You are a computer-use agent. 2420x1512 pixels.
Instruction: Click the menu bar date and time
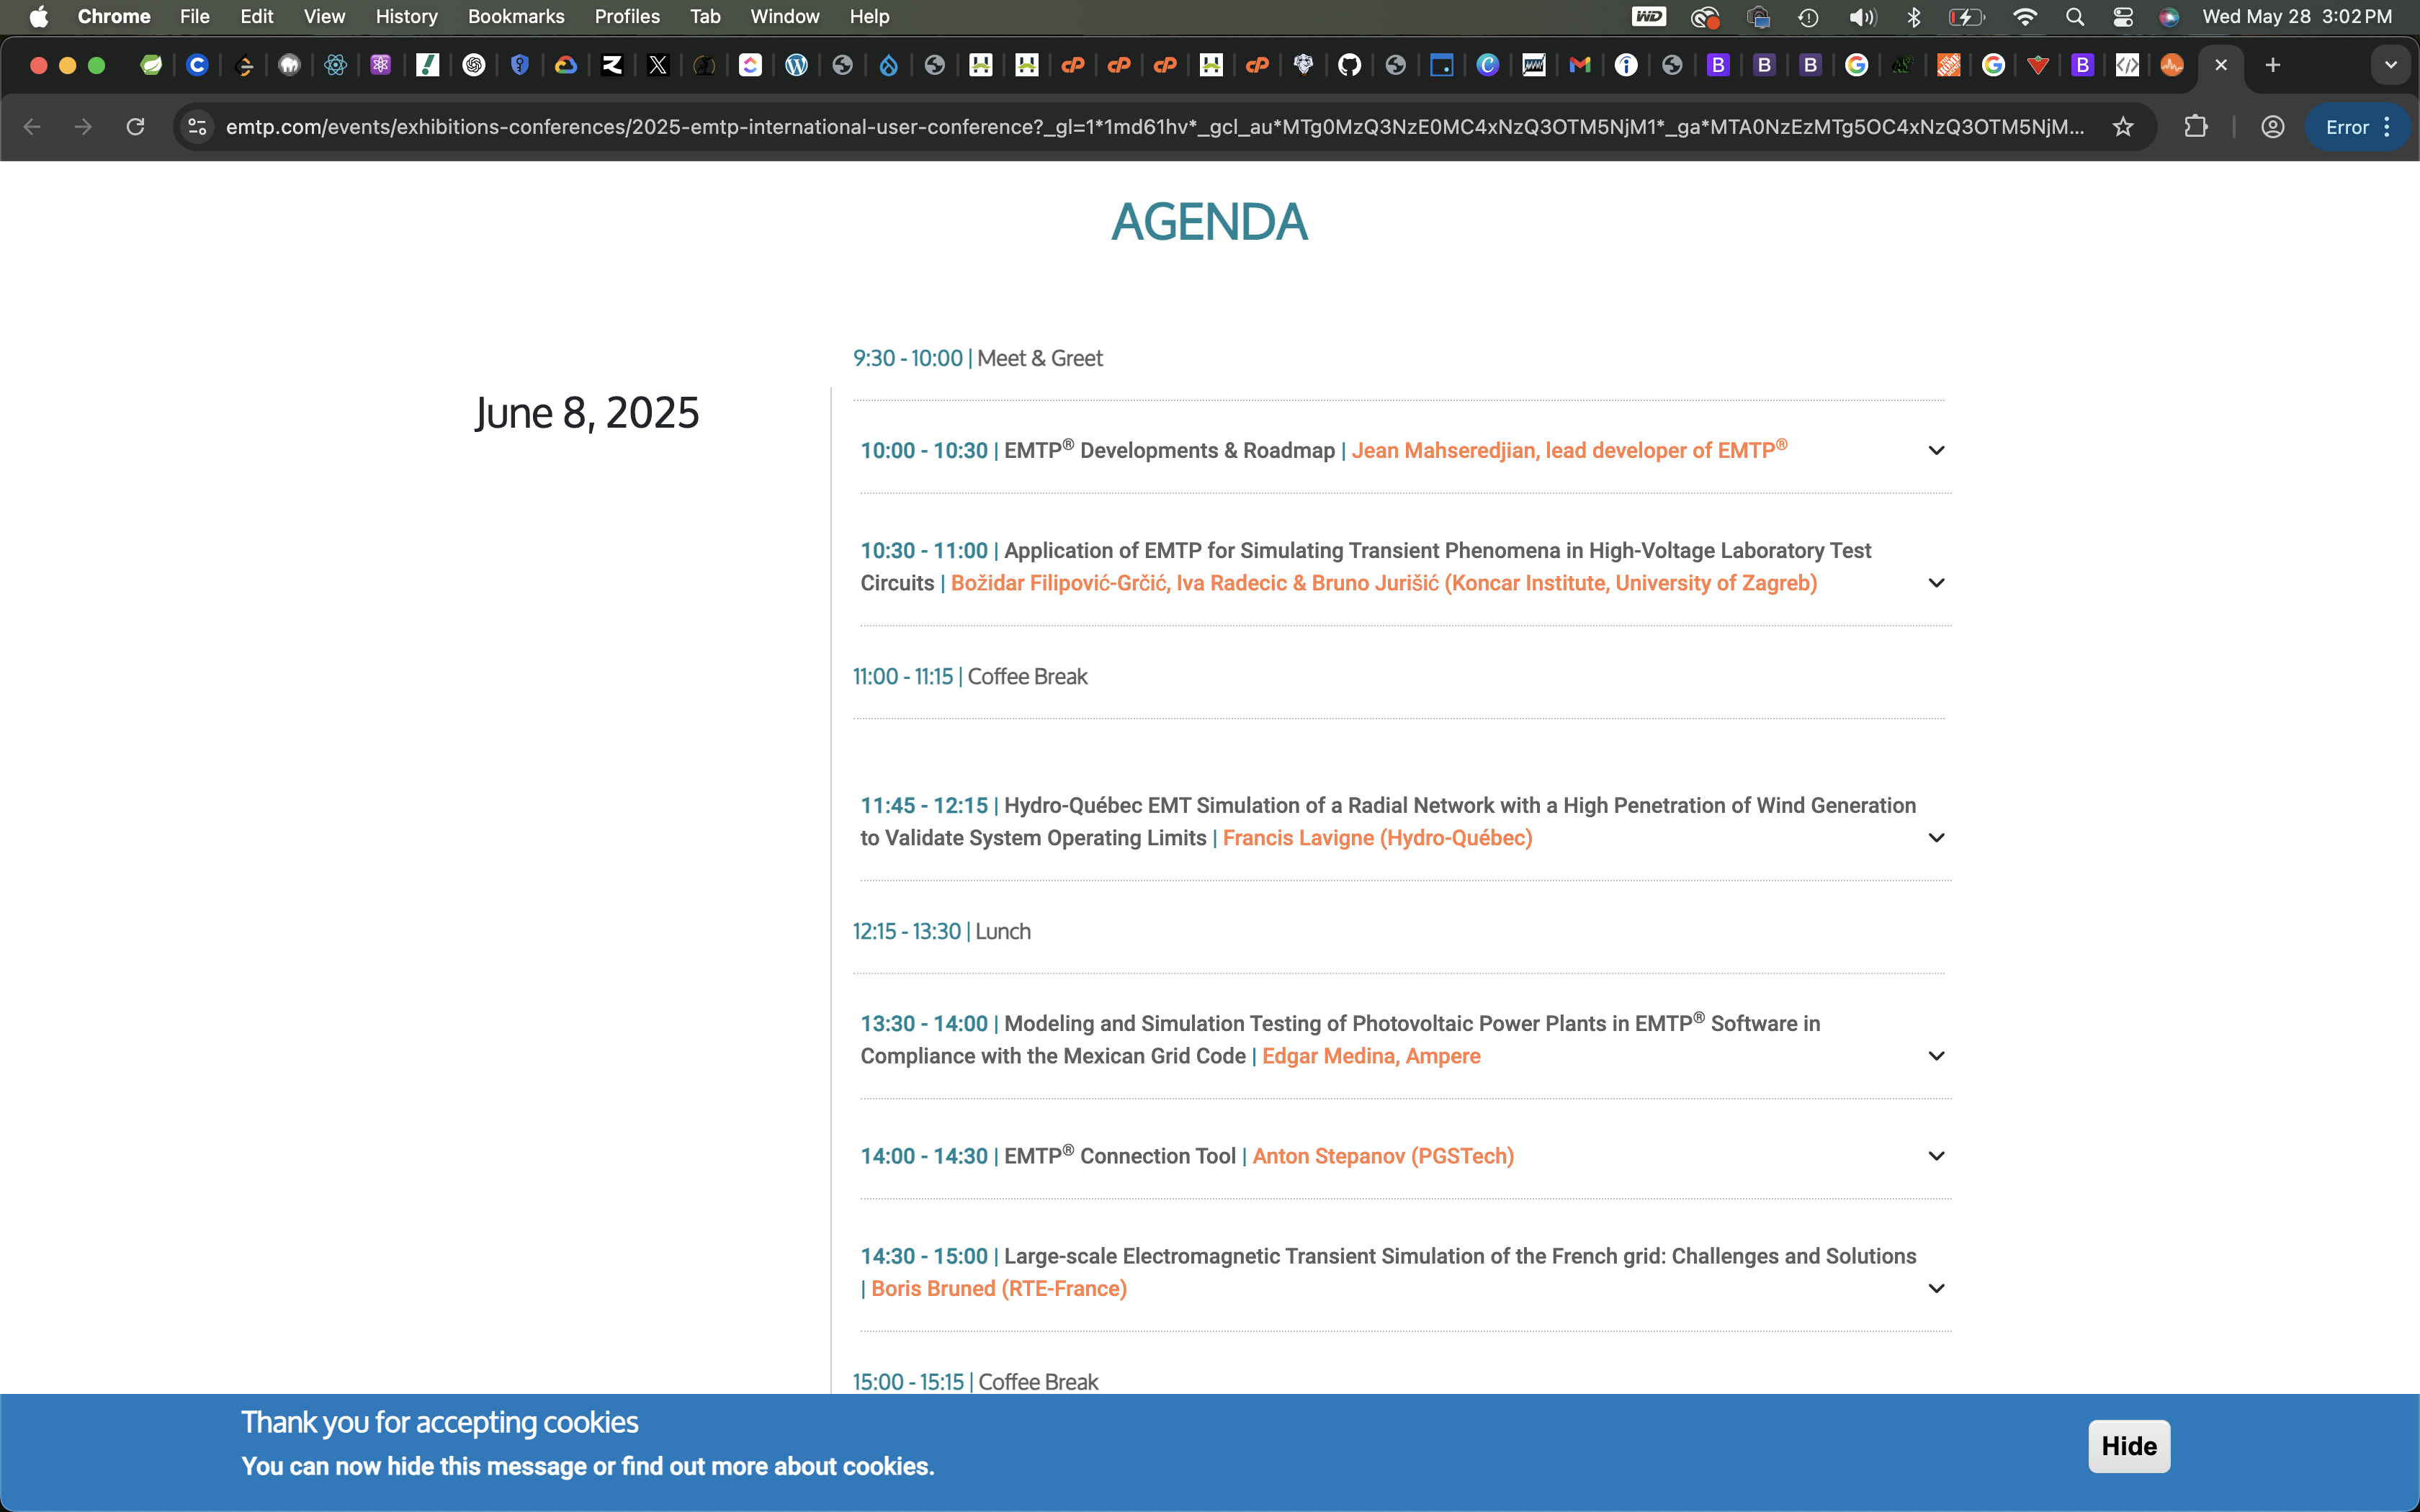tap(2297, 17)
